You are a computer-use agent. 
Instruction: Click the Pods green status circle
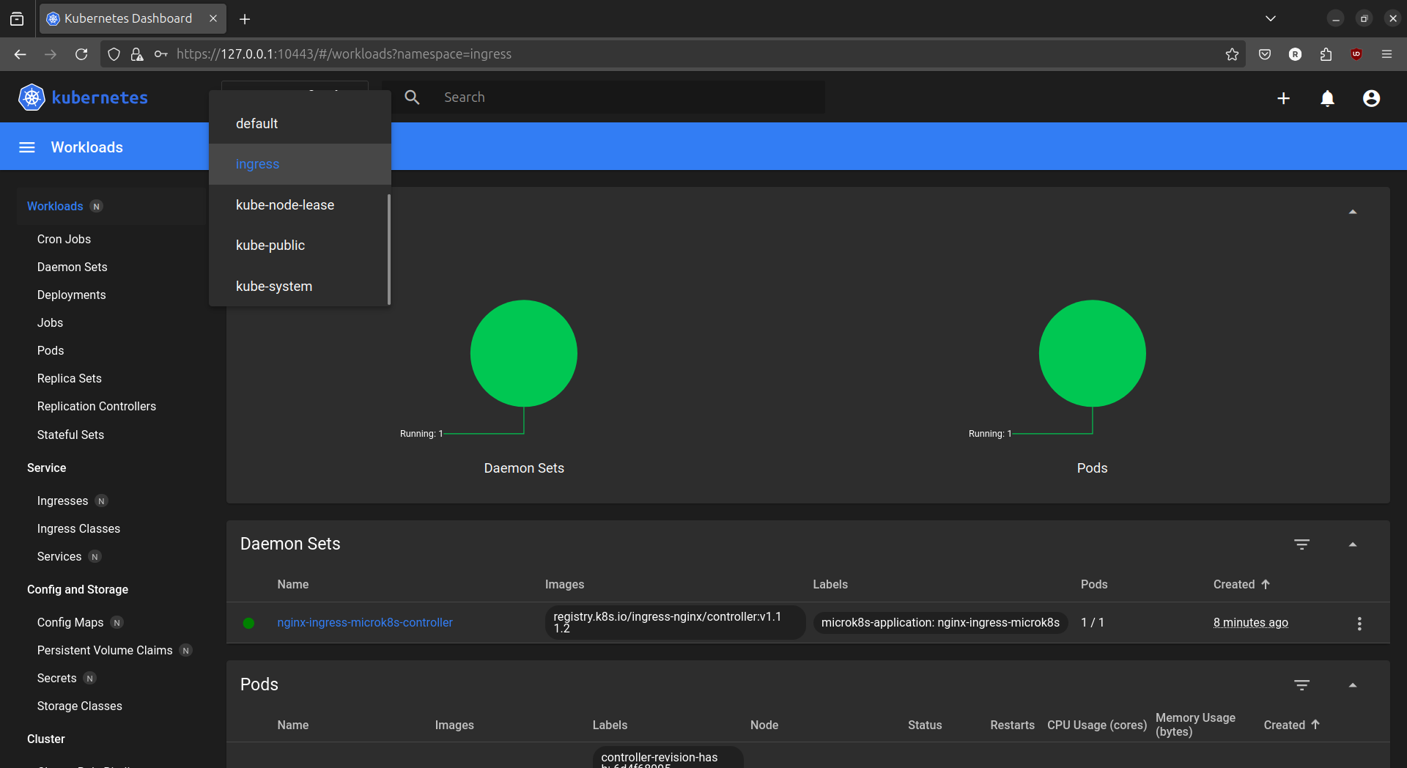point(1092,353)
